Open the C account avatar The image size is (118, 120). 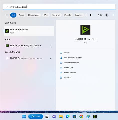click(107, 15)
